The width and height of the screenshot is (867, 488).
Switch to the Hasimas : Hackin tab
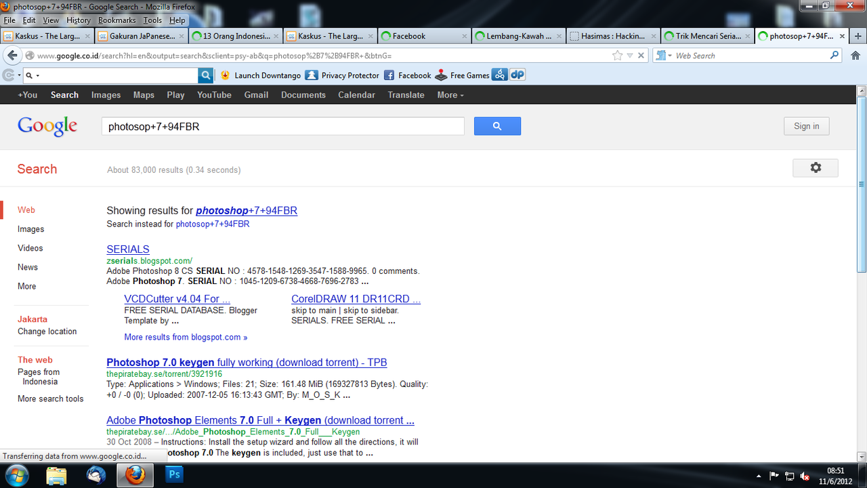tap(612, 36)
